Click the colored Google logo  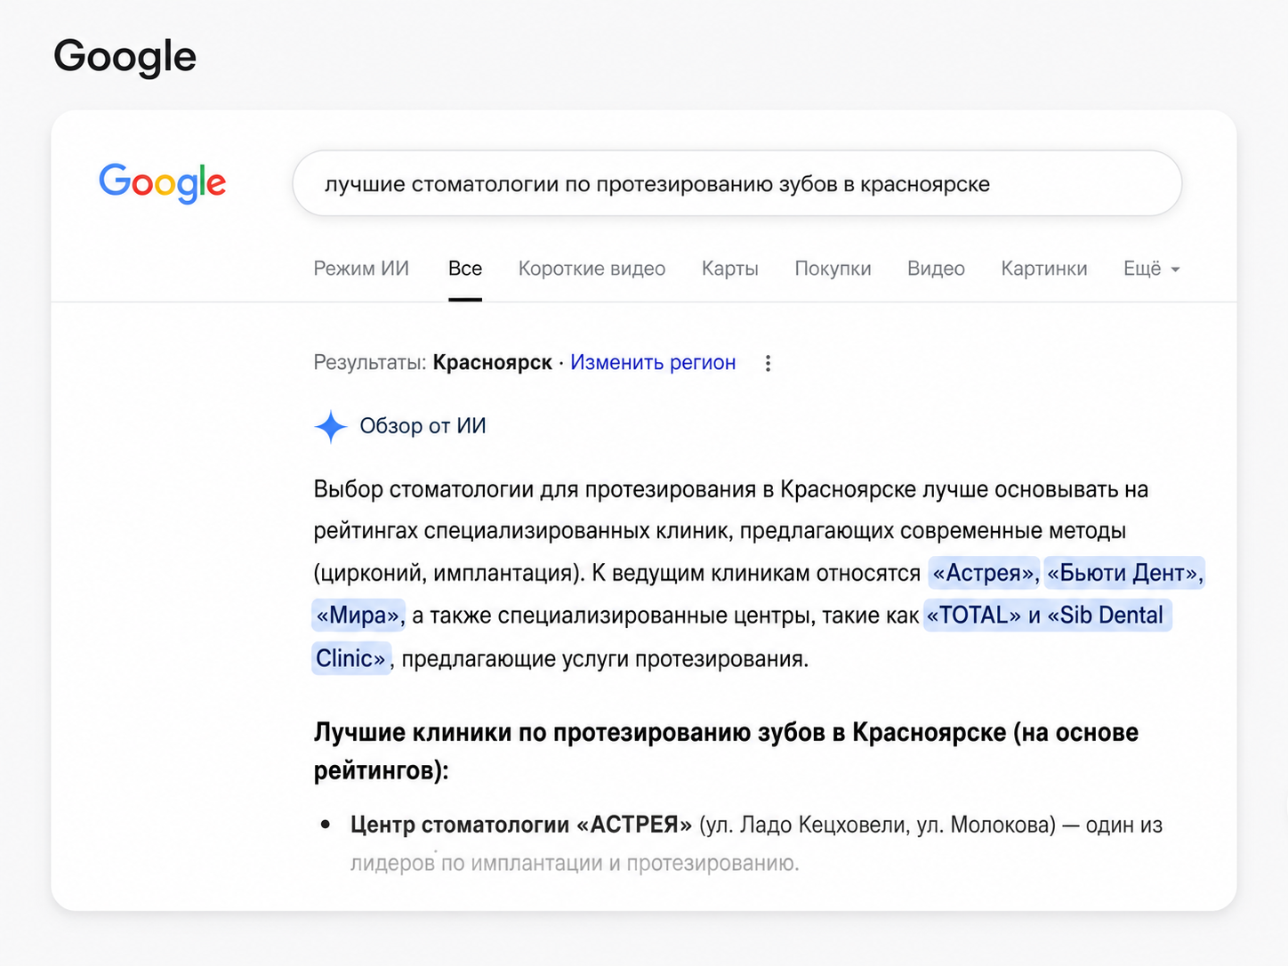pos(162,183)
